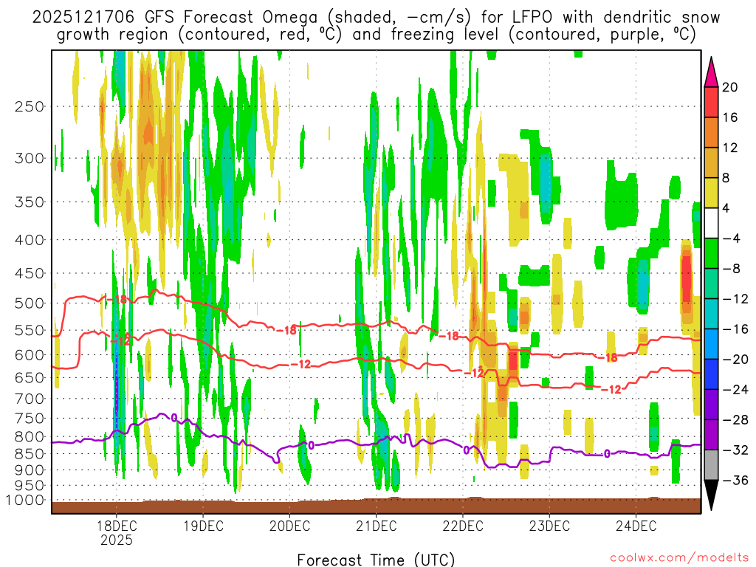The image size is (756, 567).
Task: Click the 22DEC date marker
Action: [463, 526]
